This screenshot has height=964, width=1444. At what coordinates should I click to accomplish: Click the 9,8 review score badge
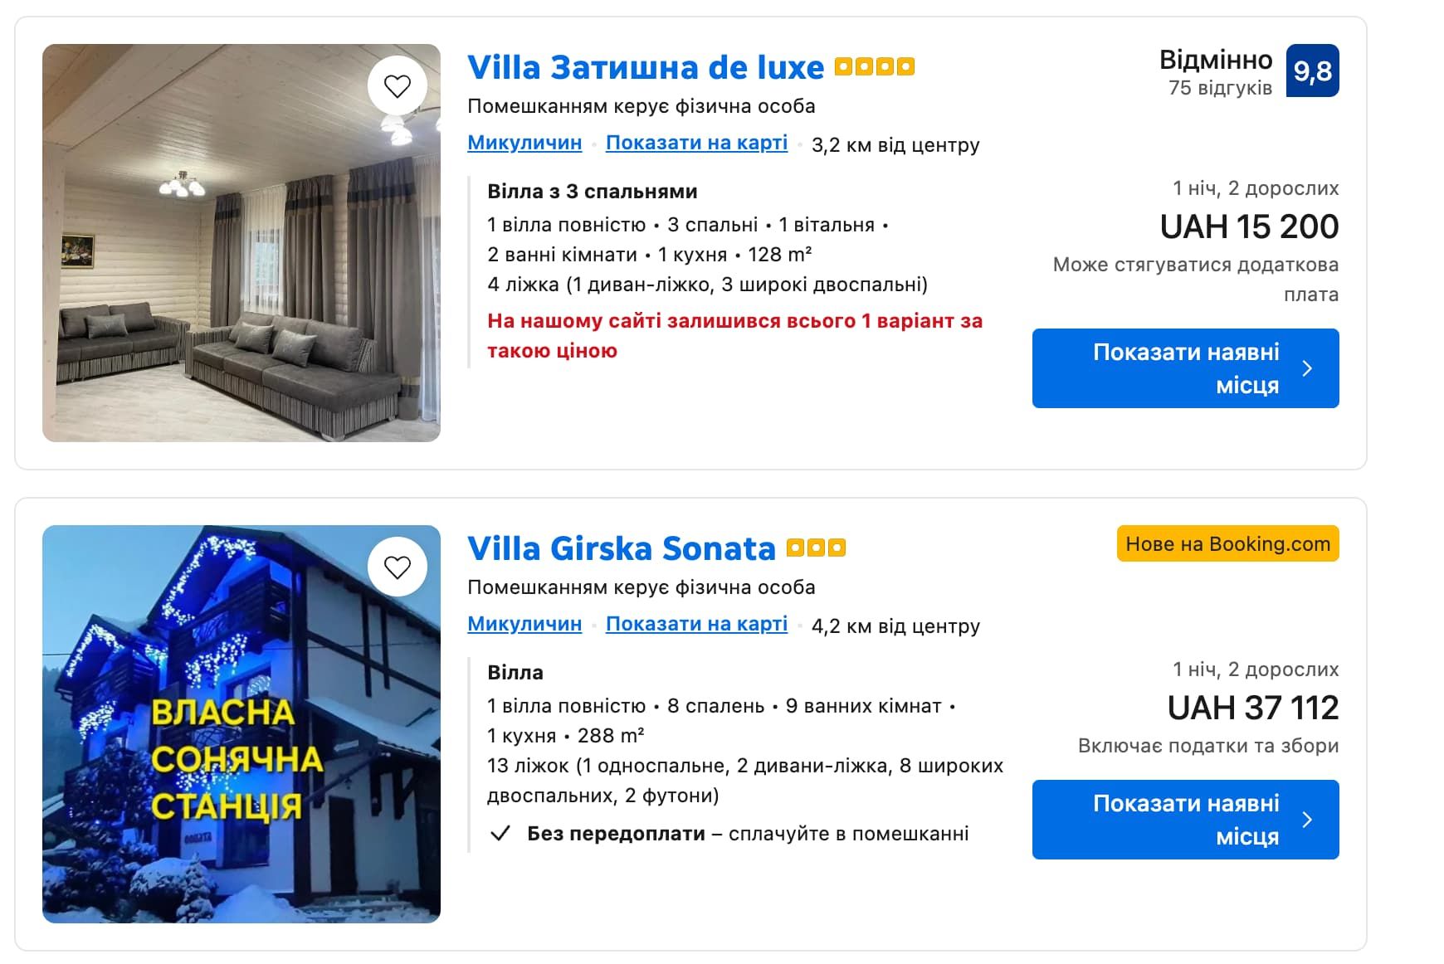coord(1312,71)
